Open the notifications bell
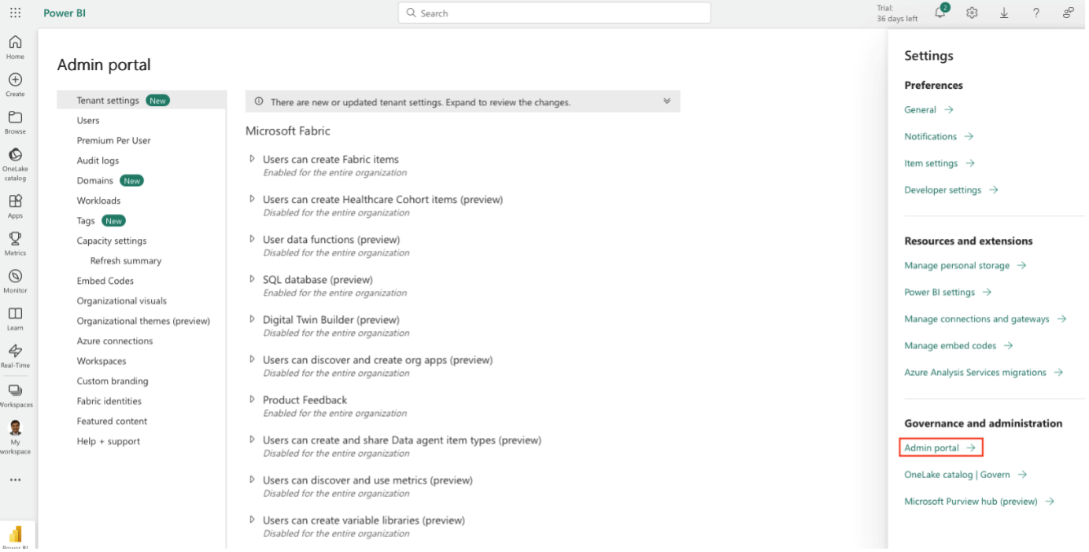Viewport: 1089px width, 552px height. 939,13
